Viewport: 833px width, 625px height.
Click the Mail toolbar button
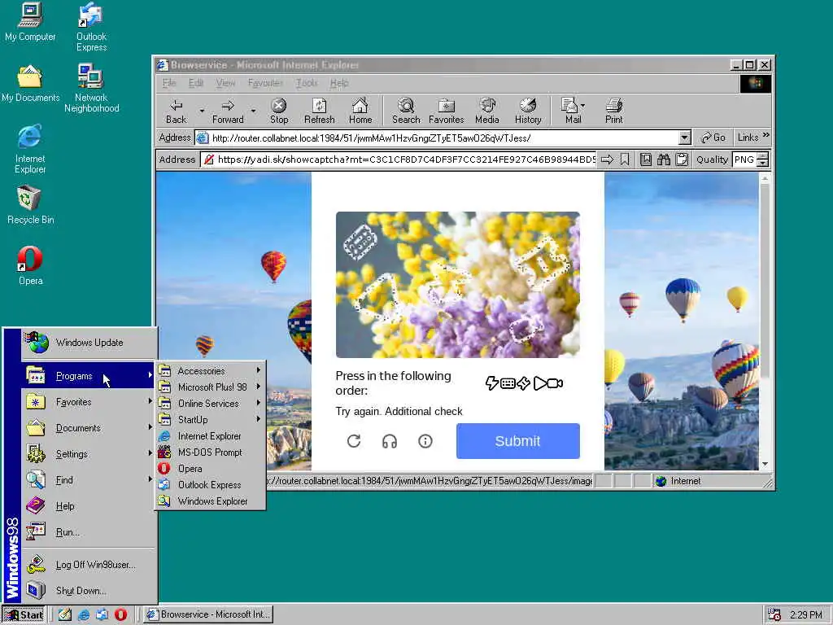point(573,111)
